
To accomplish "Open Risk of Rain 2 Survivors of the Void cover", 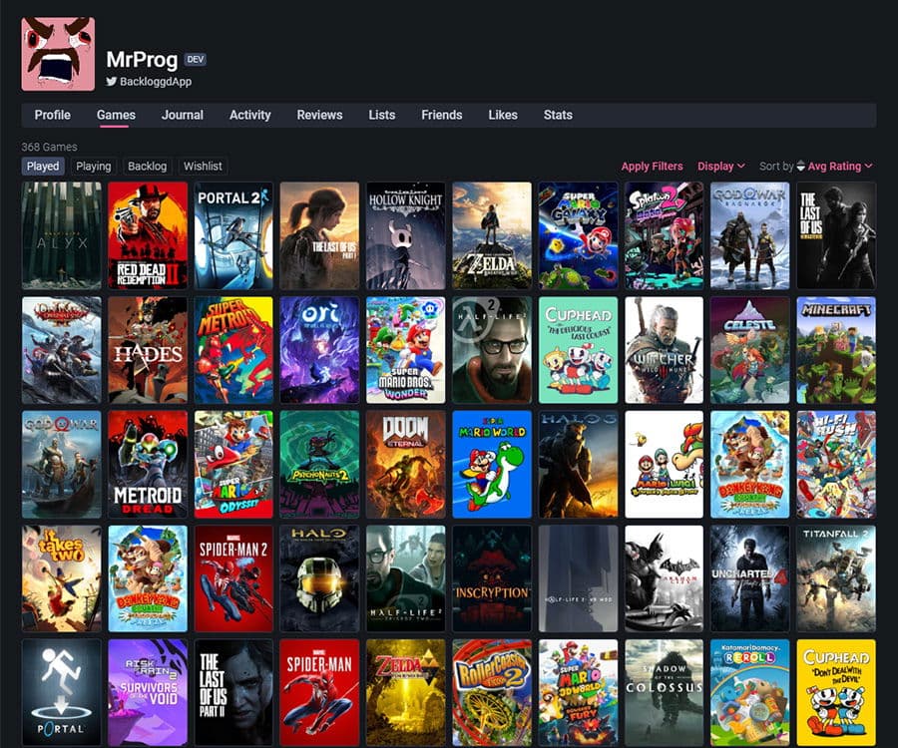I will pos(148,693).
